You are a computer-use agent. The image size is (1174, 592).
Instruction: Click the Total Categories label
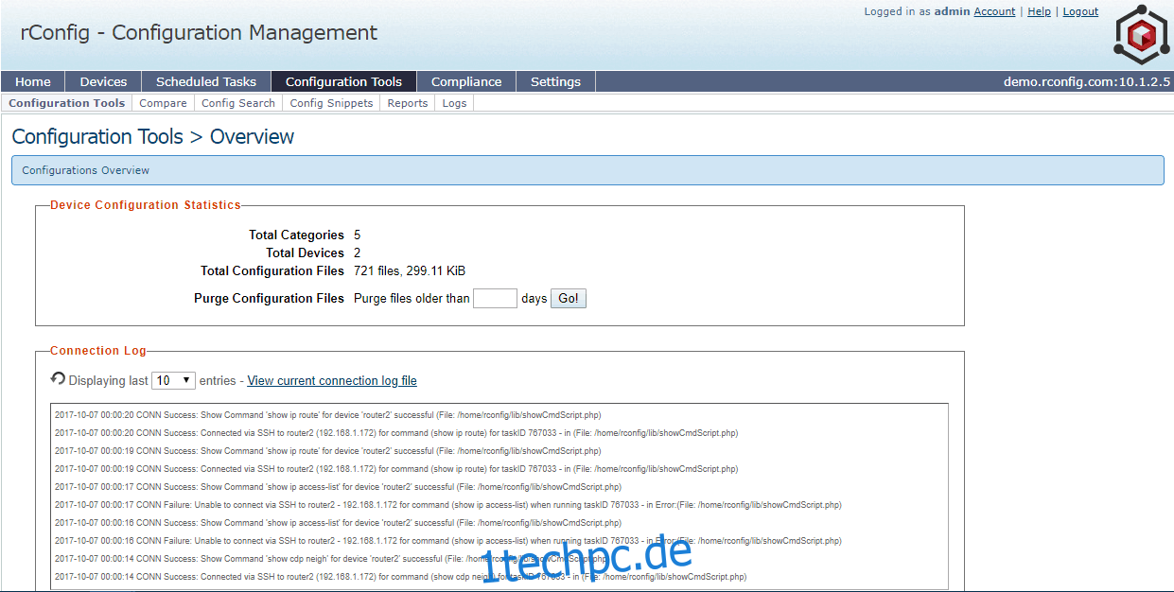(296, 235)
